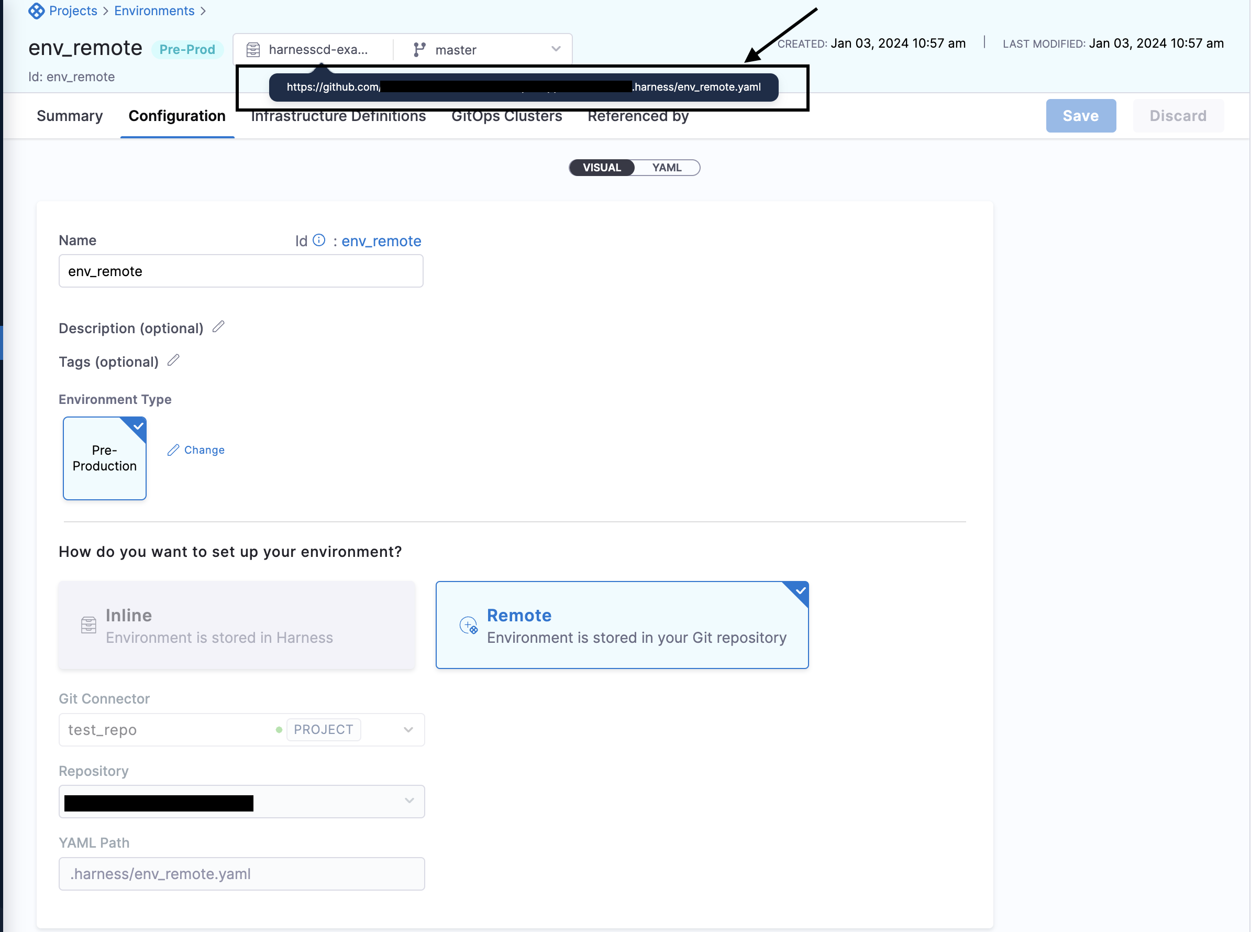1251x932 pixels.
Task: Expand the master branch dropdown
Action: coord(556,49)
